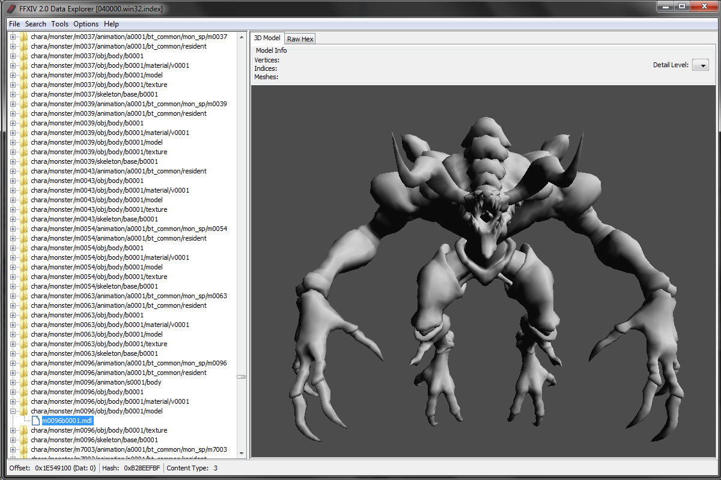This screenshot has width=721, height=480.
Task: Click FFXIV Data Explorer title bar app icon
Action: [12, 8]
